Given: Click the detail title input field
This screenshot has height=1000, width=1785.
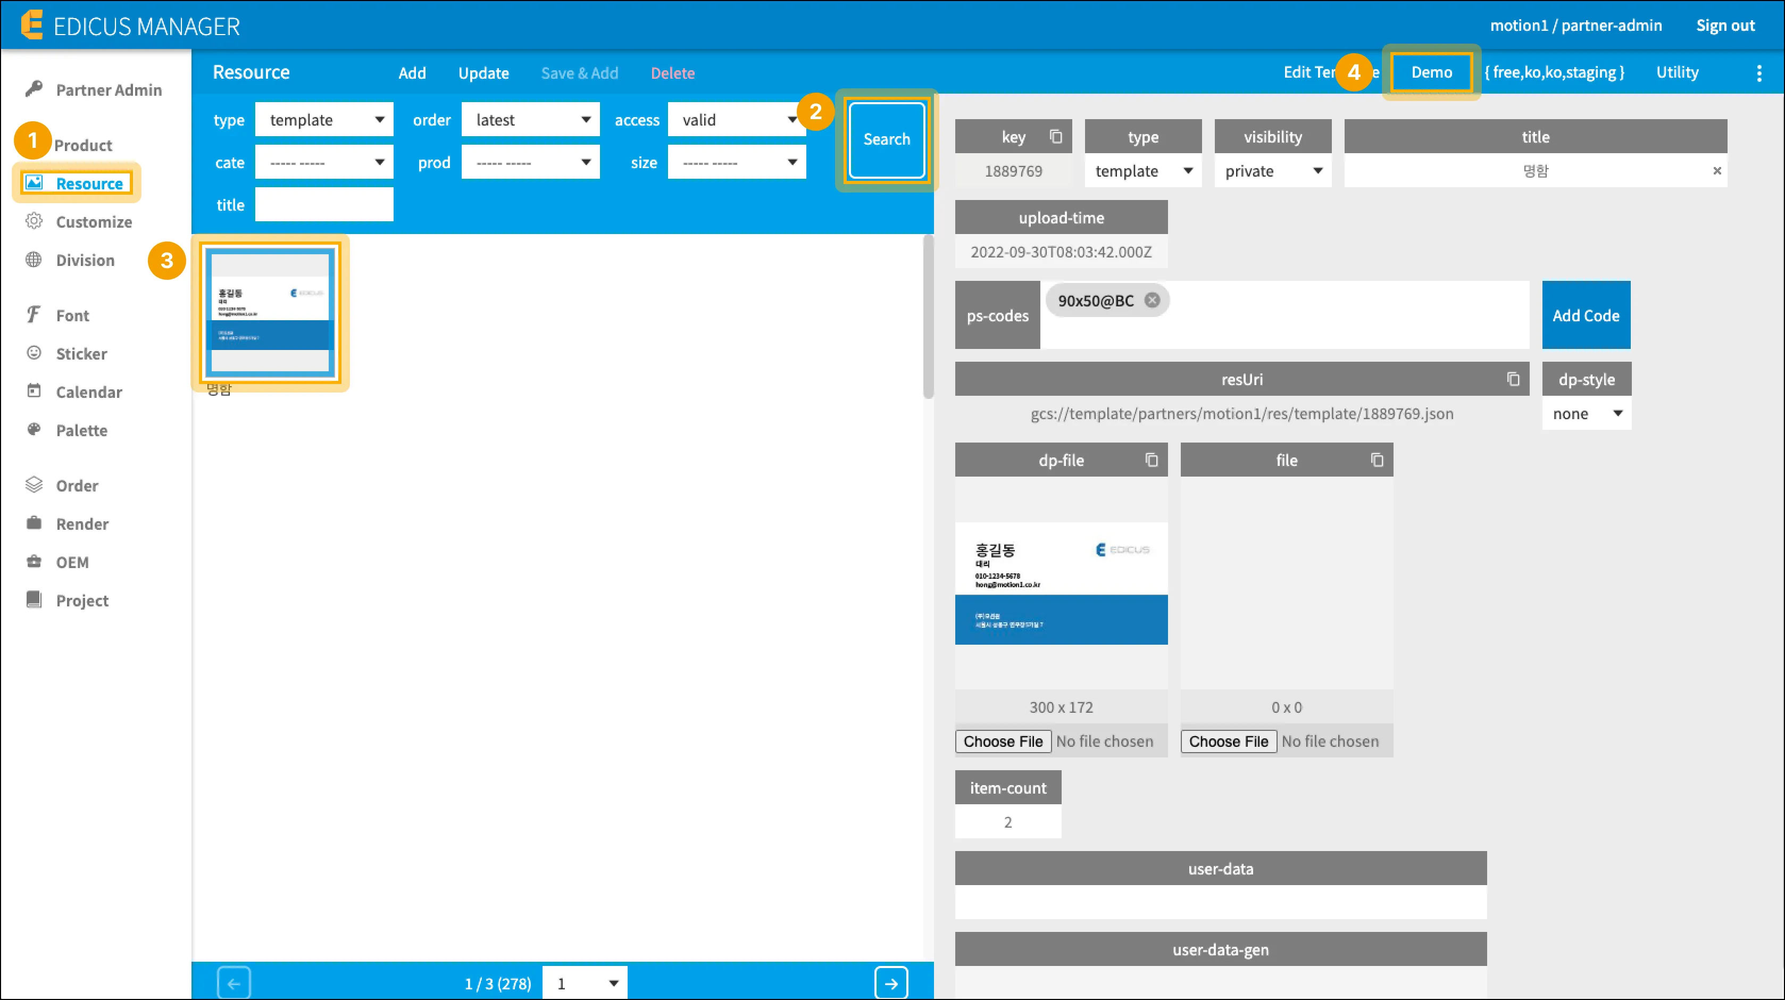Looking at the screenshot, I should coord(1536,170).
